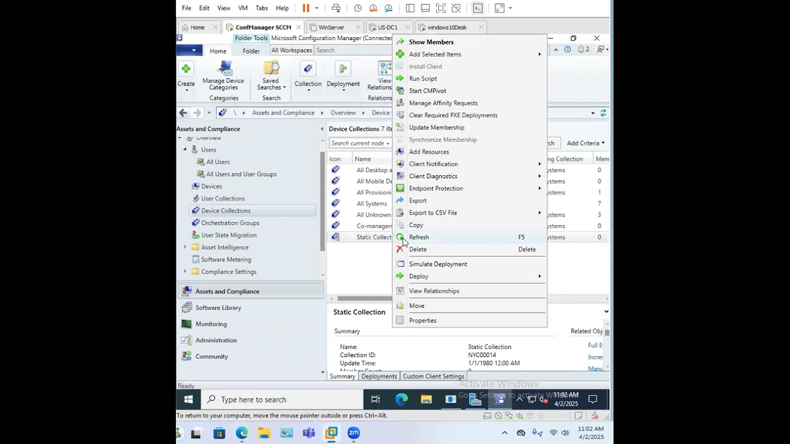Screen dimensions: 790x444
Task: Click the forward navigation arrow
Action: point(197,113)
